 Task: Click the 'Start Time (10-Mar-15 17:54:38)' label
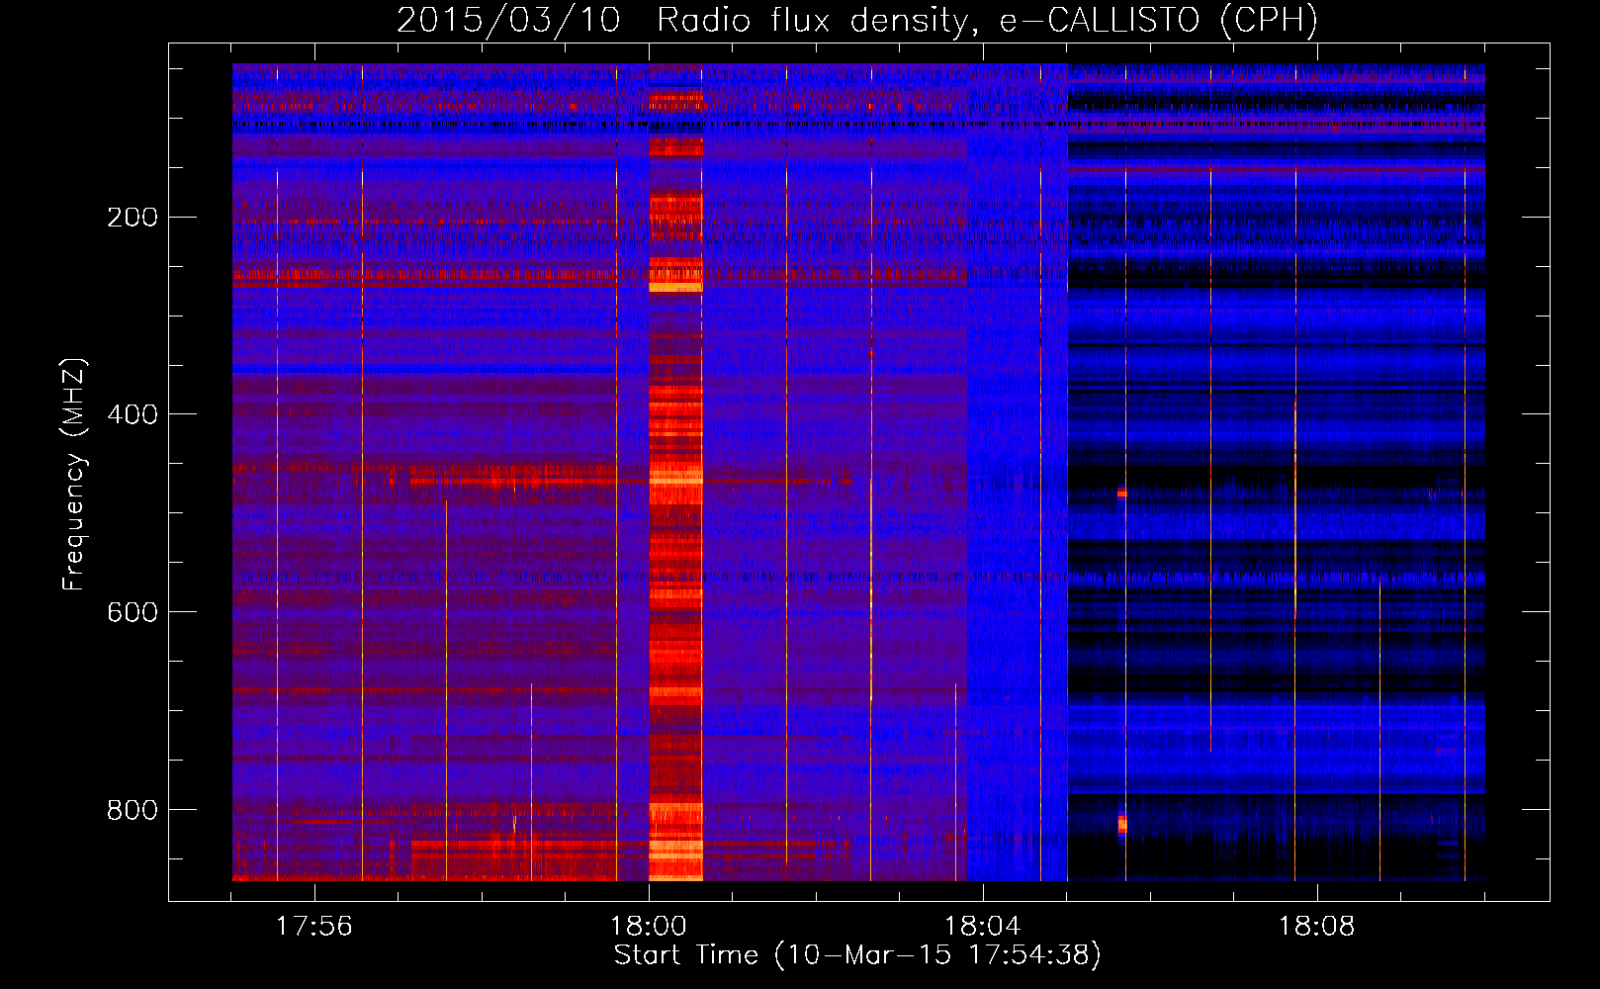click(x=857, y=955)
